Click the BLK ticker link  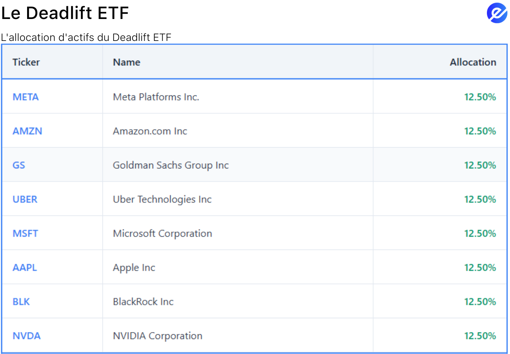(21, 301)
